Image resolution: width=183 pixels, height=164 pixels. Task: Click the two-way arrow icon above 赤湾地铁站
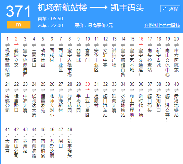tap(177, 90)
